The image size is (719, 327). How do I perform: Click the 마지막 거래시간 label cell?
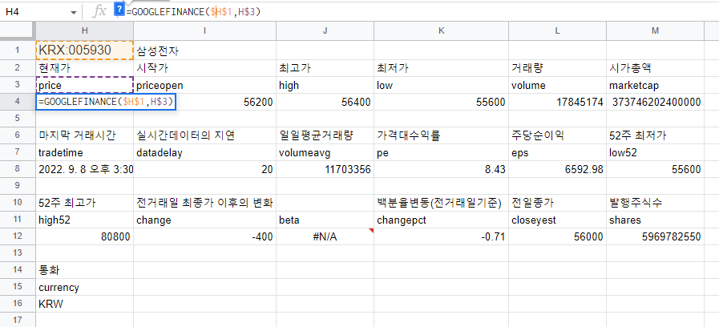coord(85,135)
